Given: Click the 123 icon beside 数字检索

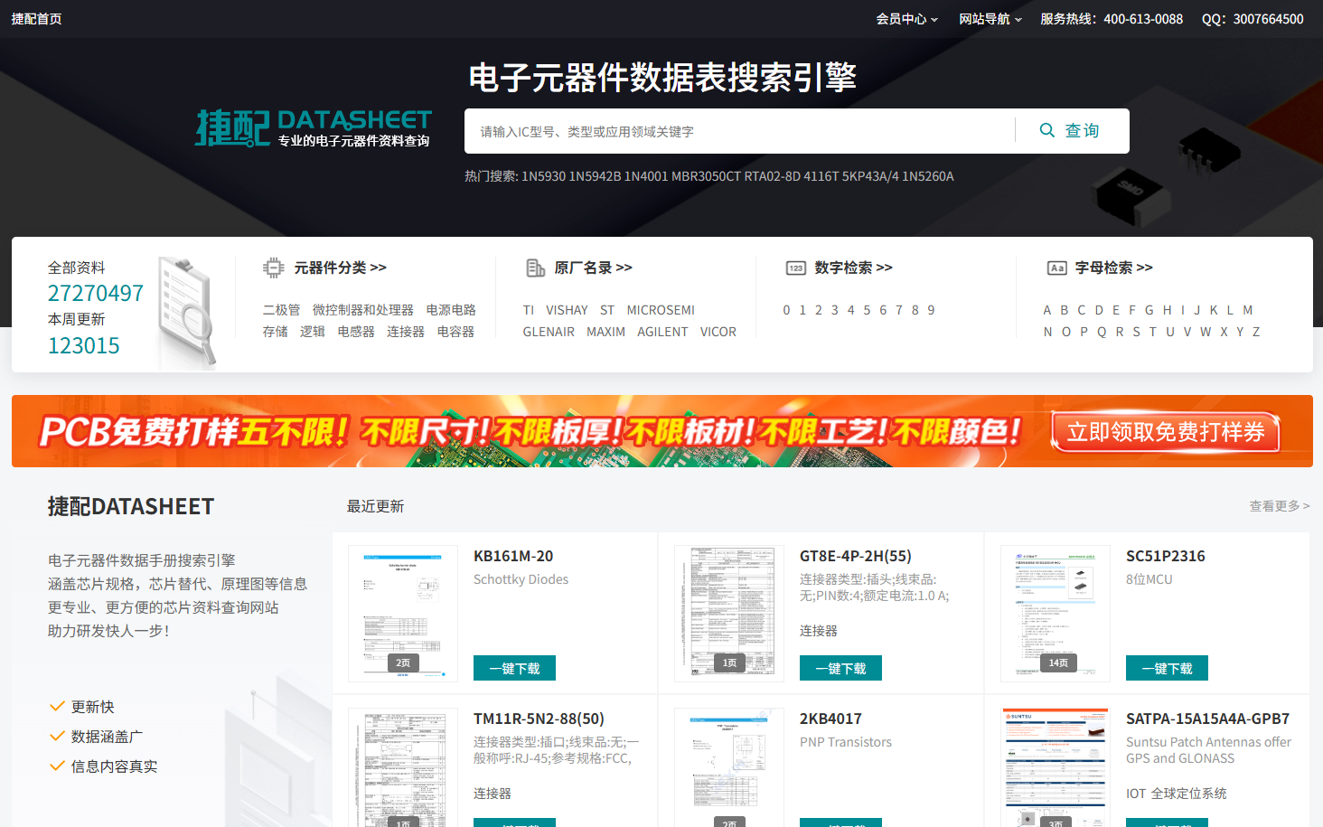Looking at the screenshot, I should point(795,268).
